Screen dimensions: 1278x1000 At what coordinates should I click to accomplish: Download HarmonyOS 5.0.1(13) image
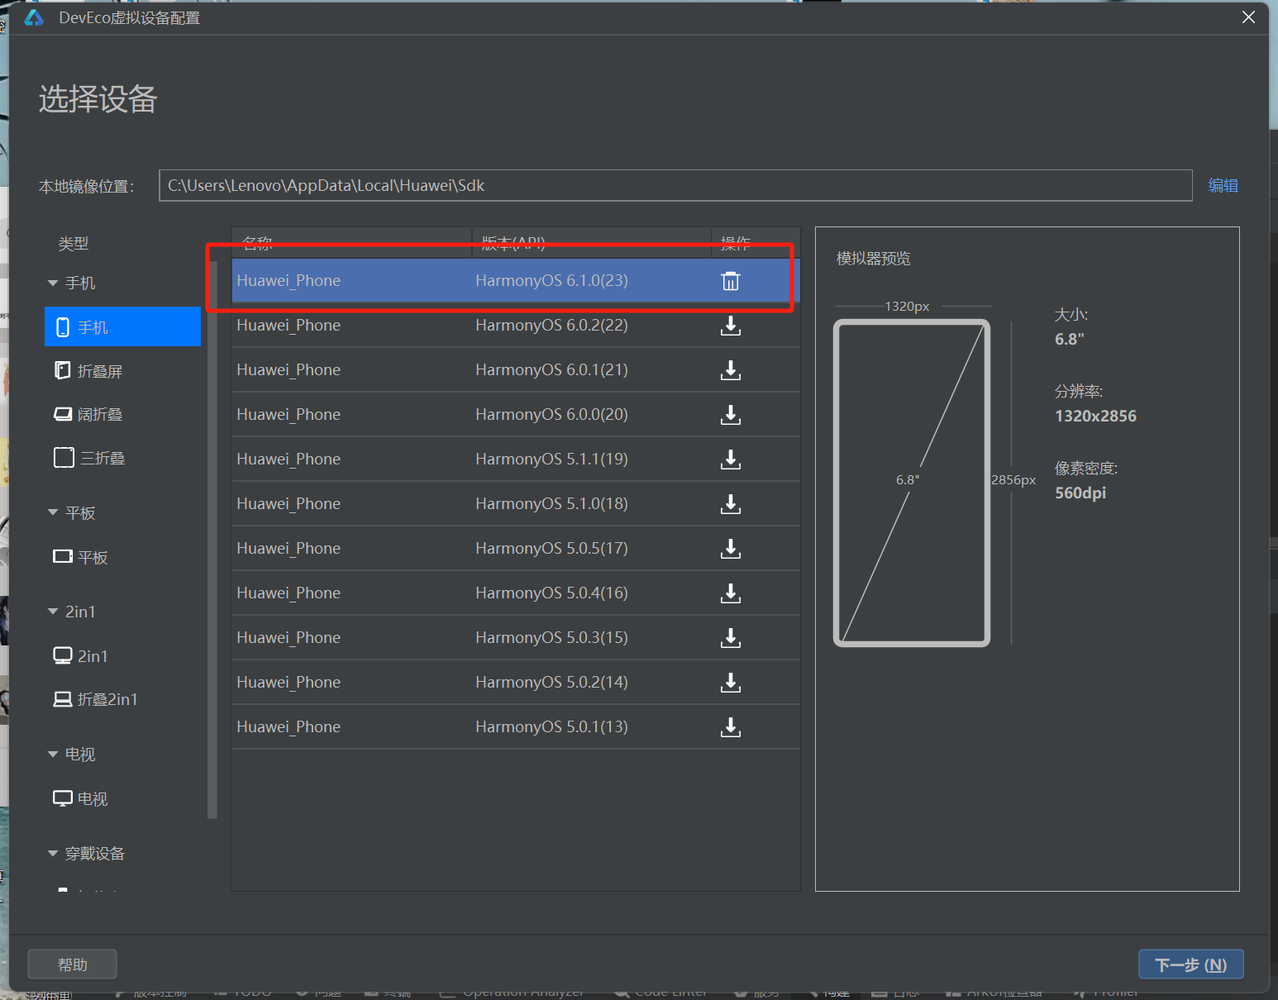(731, 727)
